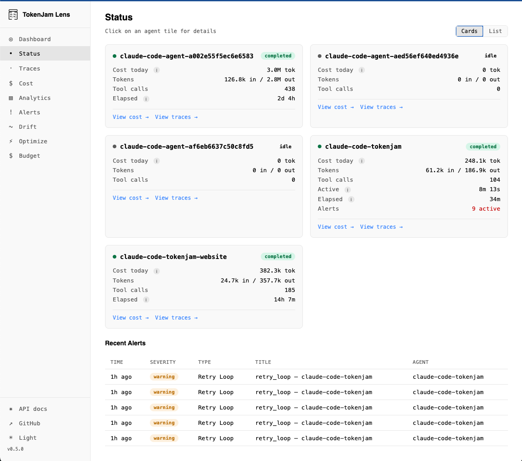Image resolution: width=522 pixels, height=461 pixels.
Task: View traces for agent-aed56ef640ed4936e
Action: (381, 107)
